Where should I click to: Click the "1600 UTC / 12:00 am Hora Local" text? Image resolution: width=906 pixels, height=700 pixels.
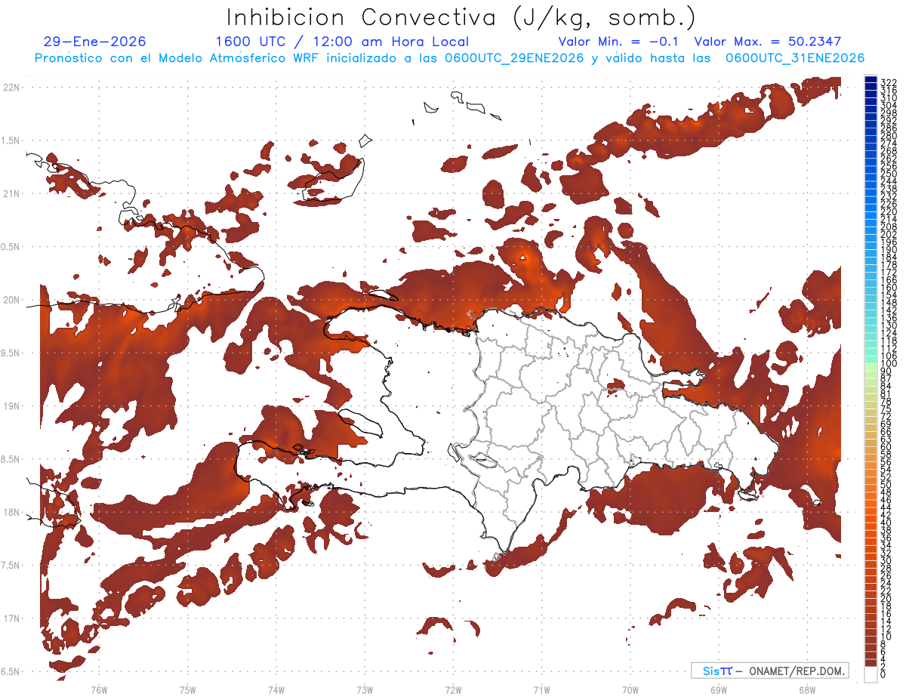342,42
